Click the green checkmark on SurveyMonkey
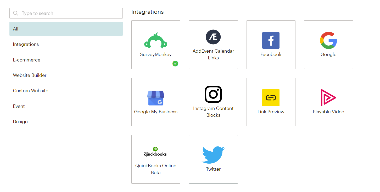Image resolution: width=380 pixels, height=192 pixels. click(175, 63)
